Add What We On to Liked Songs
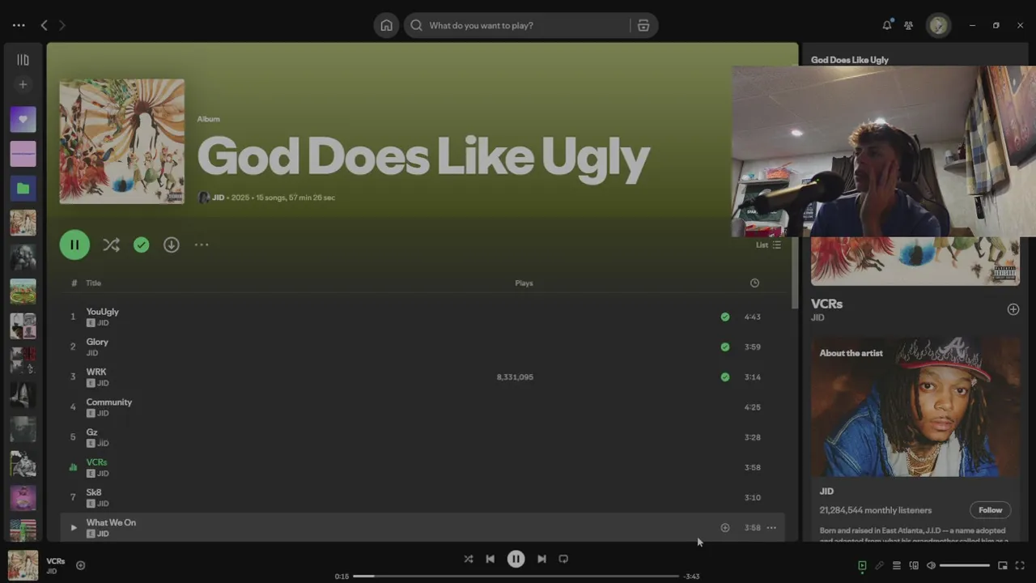 pyautogui.click(x=725, y=528)
